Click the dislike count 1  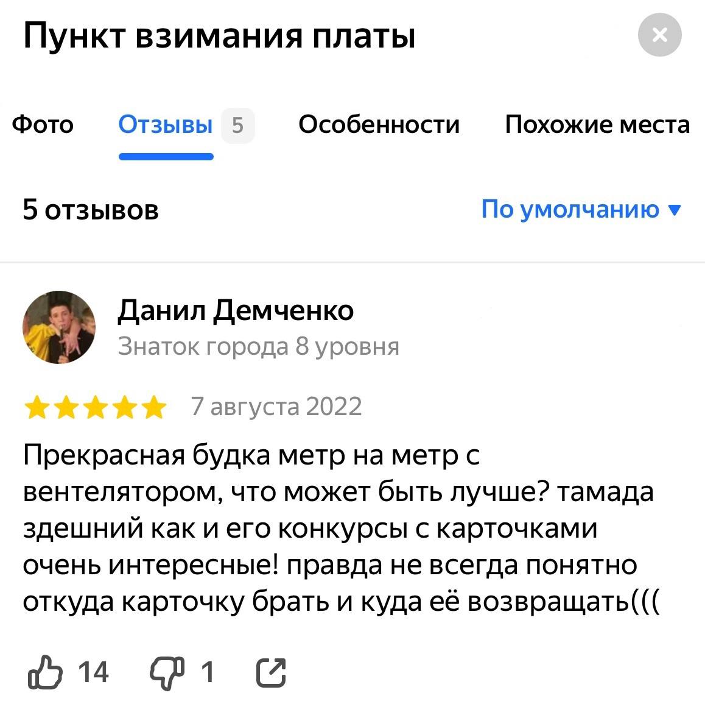pos(208,672)
